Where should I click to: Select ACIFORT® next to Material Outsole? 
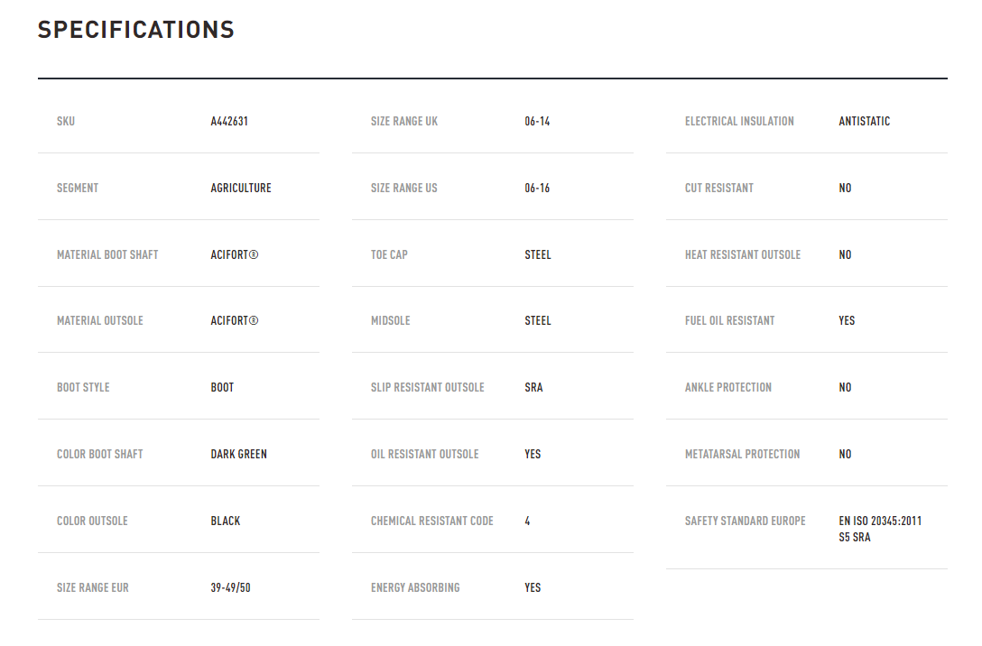235,320
